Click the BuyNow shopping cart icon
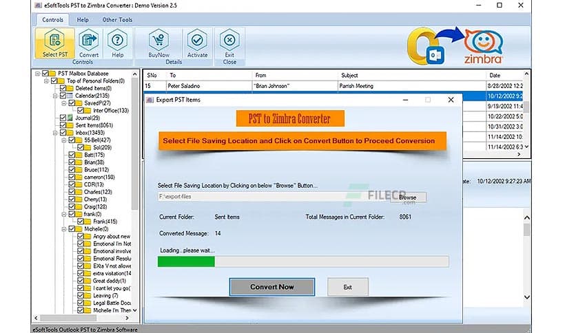The height and width of the screenshot is (333, 576). click(x=158, y=40)
